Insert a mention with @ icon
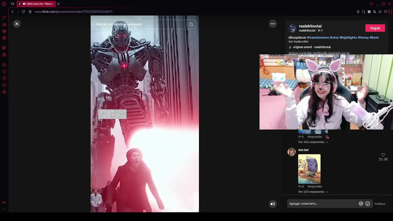The image size is (393, 221). [361, 204]
